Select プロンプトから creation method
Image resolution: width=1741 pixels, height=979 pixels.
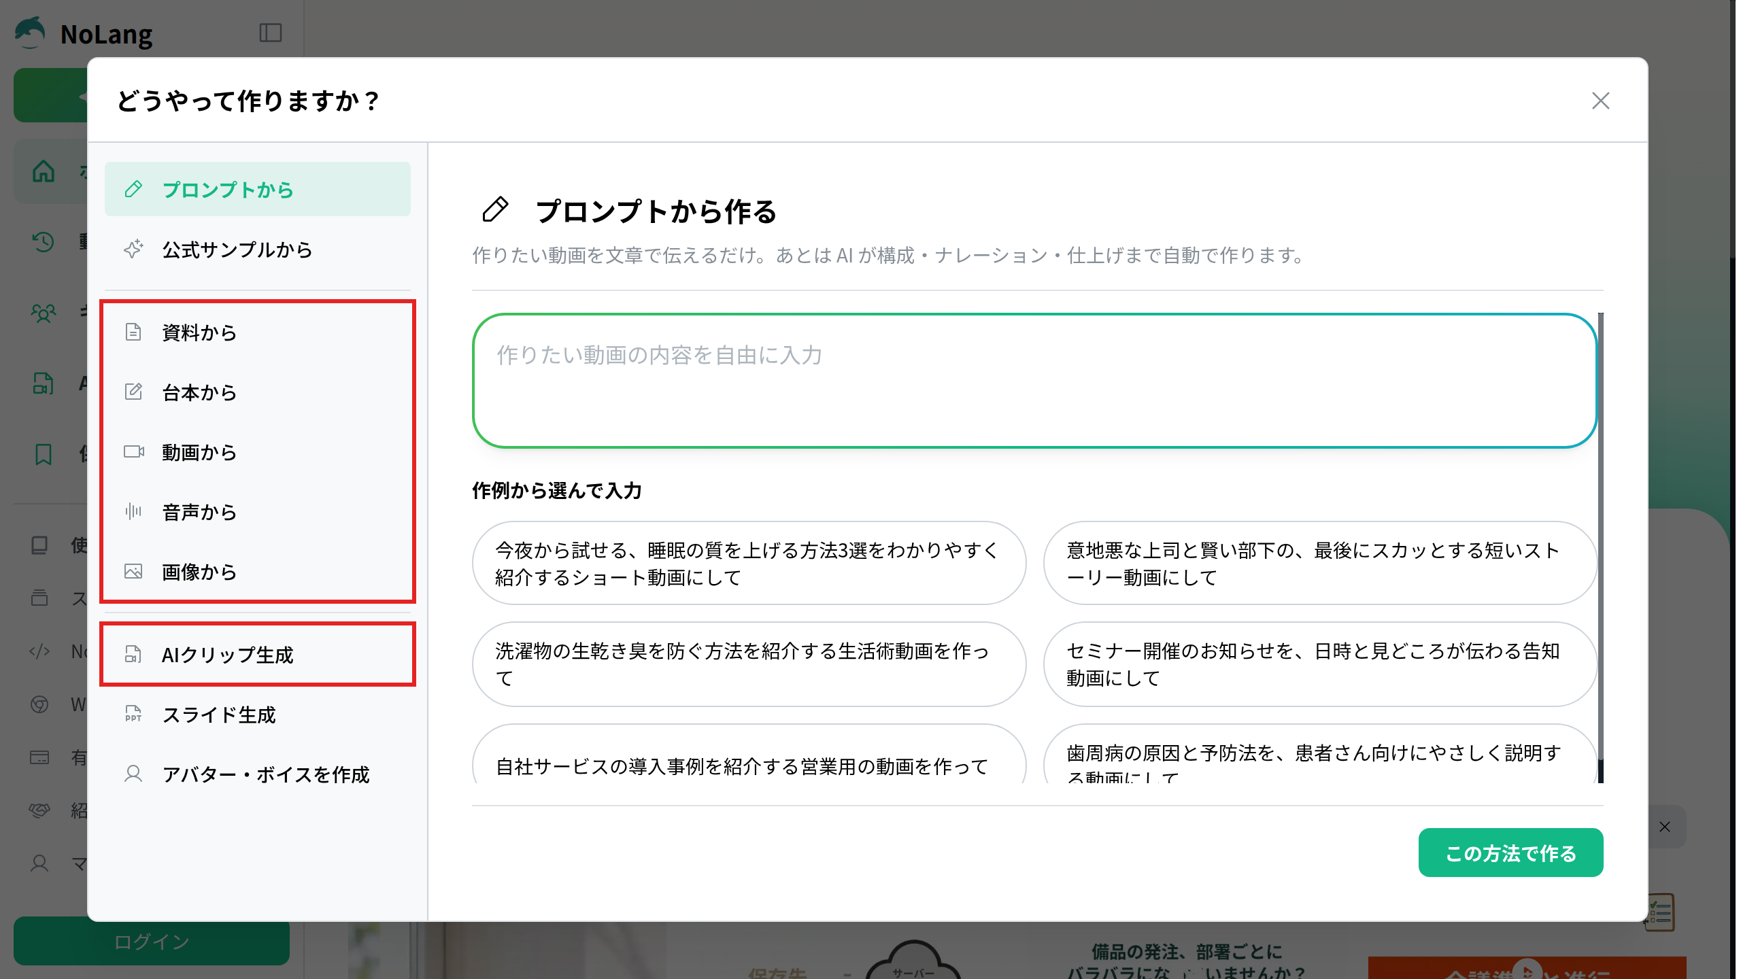point(257,189)
